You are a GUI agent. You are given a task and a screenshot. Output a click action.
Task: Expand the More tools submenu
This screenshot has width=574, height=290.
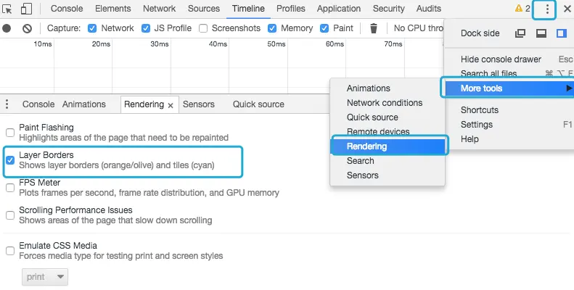click(509, 88)
